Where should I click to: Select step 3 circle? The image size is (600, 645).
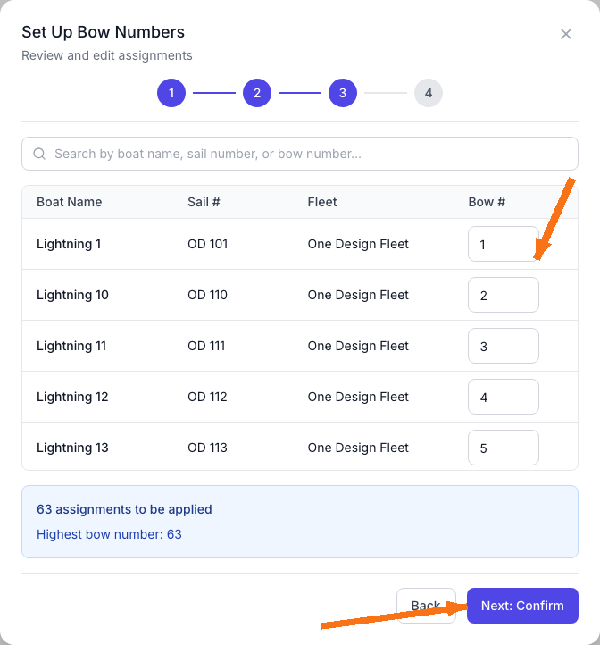[343, 93]
